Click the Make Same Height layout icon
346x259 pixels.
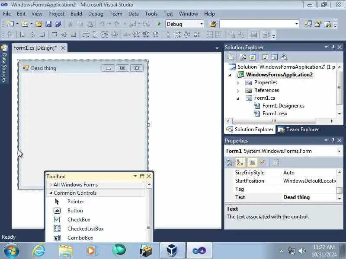click(95, 35)
